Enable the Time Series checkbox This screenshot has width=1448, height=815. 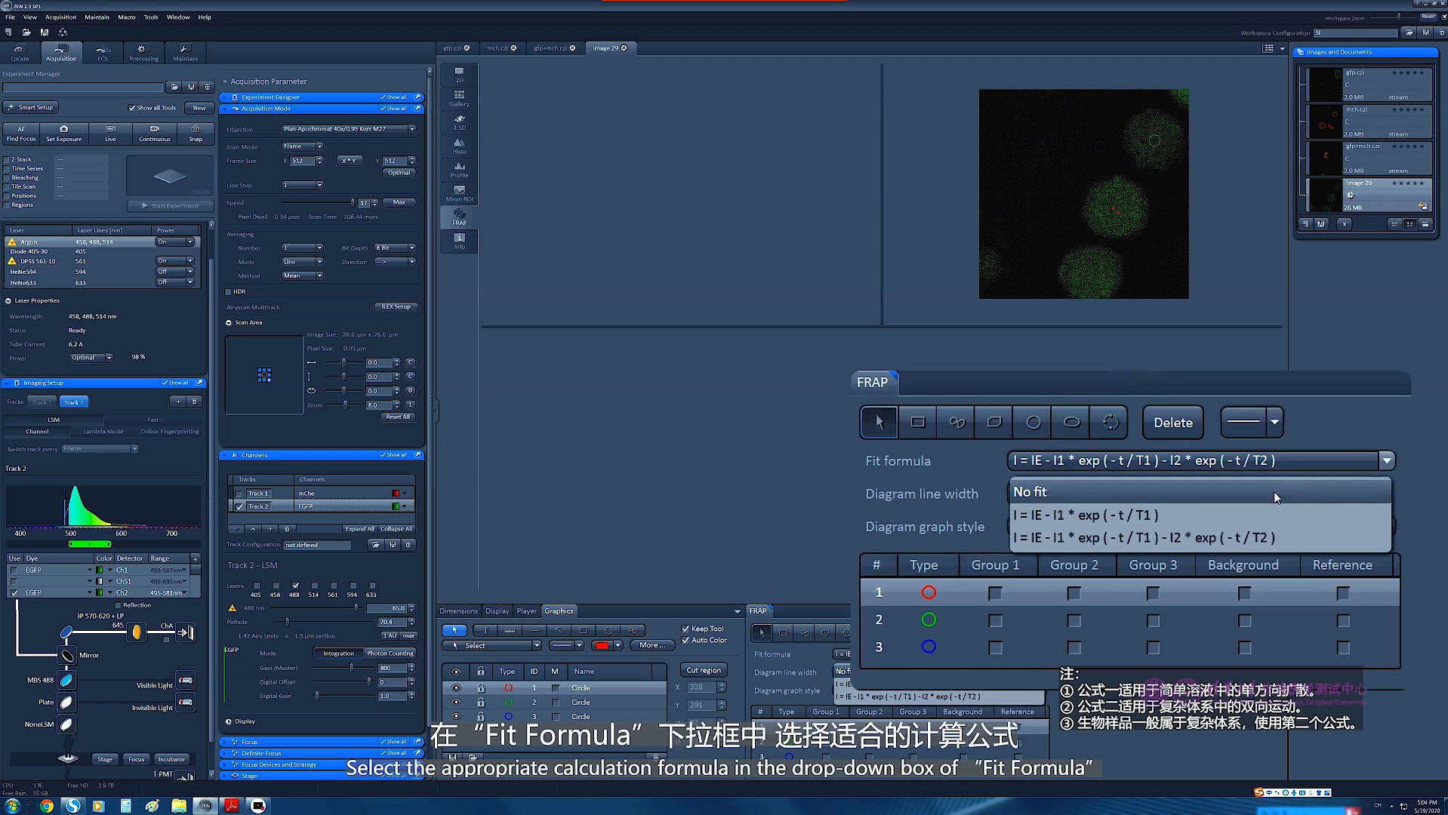tap(7, 168)
